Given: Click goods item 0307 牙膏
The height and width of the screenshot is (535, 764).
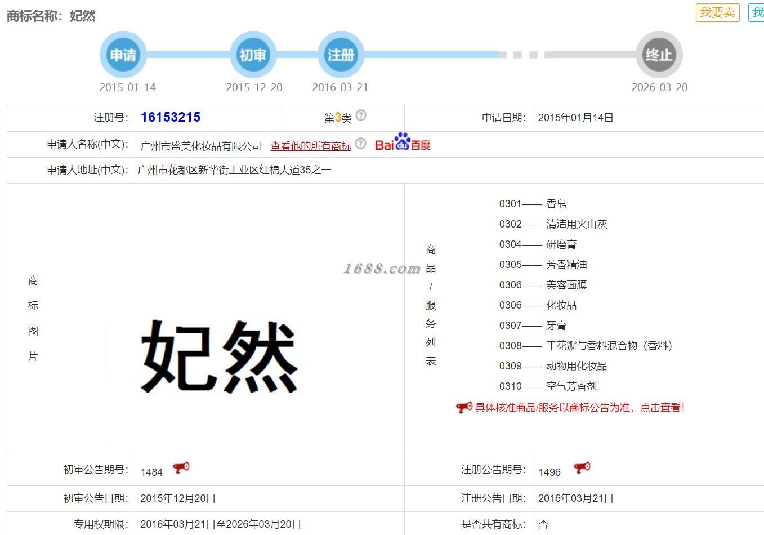Looking at the screenshot, I should click(533, 326).
